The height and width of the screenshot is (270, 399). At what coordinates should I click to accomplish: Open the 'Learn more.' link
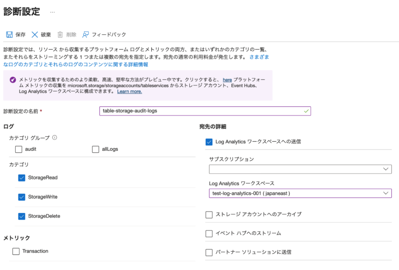pyautogui.click(x=129, y=91)
